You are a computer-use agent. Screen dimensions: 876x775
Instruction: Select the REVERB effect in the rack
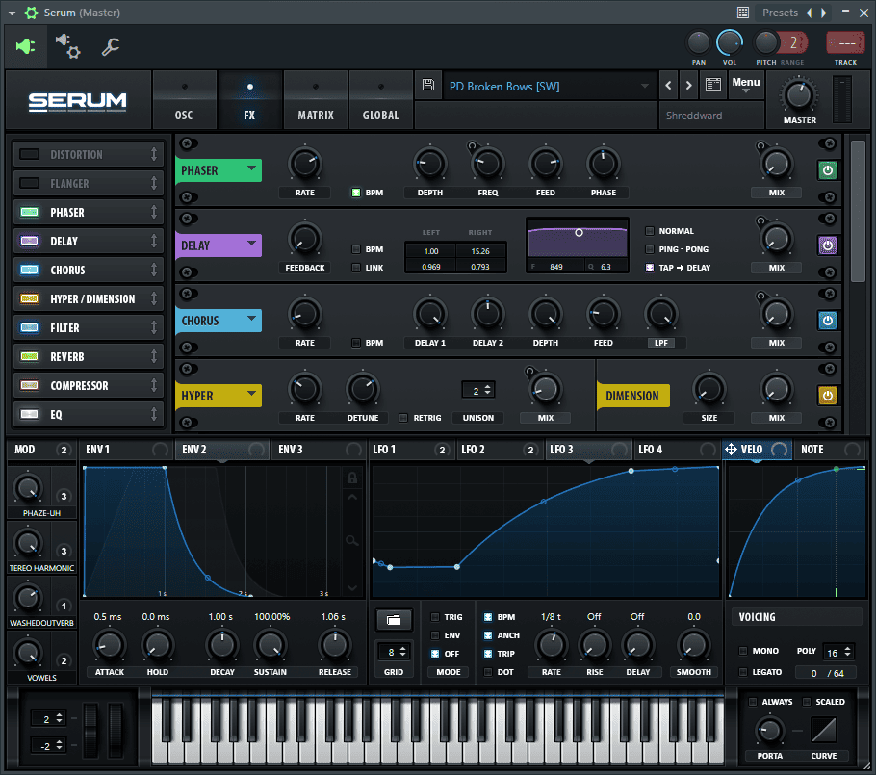click(x=89, y=356)
